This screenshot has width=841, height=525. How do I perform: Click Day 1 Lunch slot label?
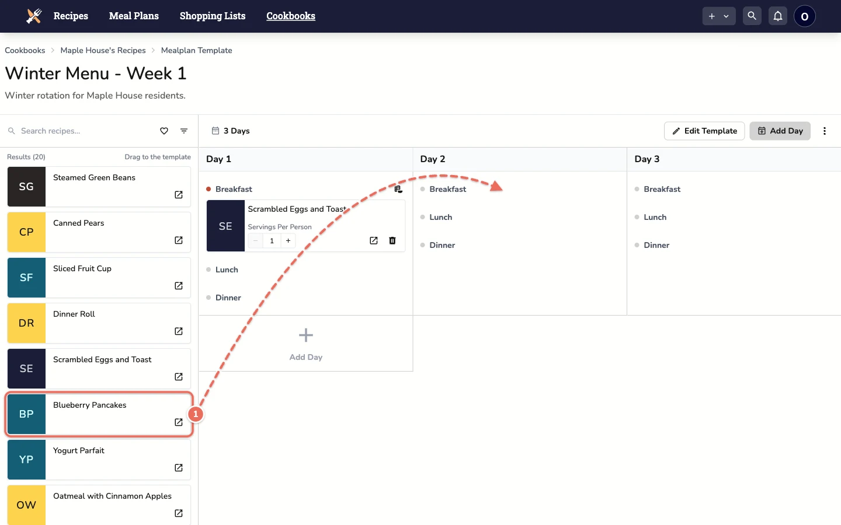(227, 269)
